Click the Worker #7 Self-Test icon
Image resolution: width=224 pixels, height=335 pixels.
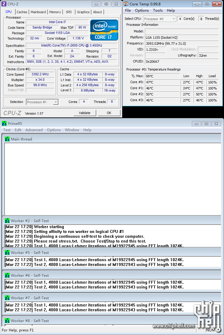[7, 298]
